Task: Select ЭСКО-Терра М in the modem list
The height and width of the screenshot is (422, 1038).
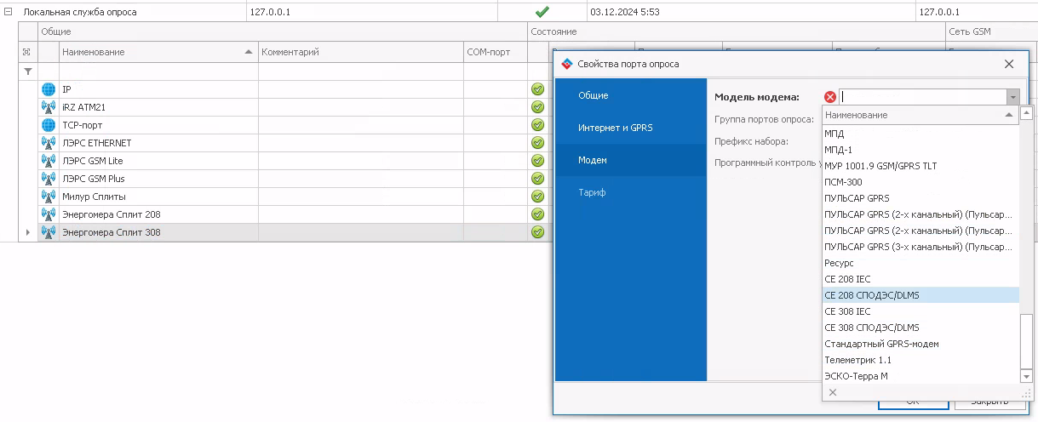Action: (920, 376)
